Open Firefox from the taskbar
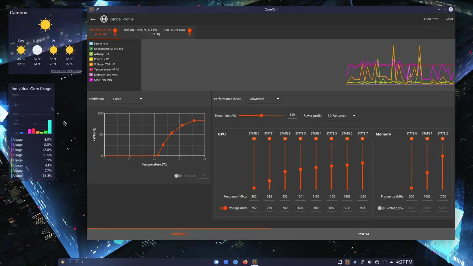This screenshot has height=266, width=473. tap(245, 262)
